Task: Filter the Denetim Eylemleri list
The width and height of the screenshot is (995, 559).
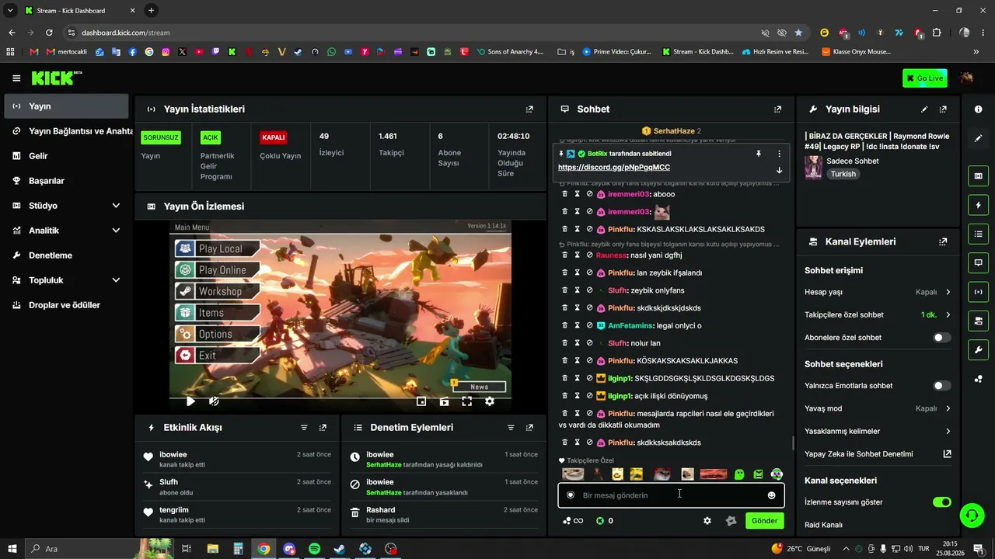Action: pos(511,428)
